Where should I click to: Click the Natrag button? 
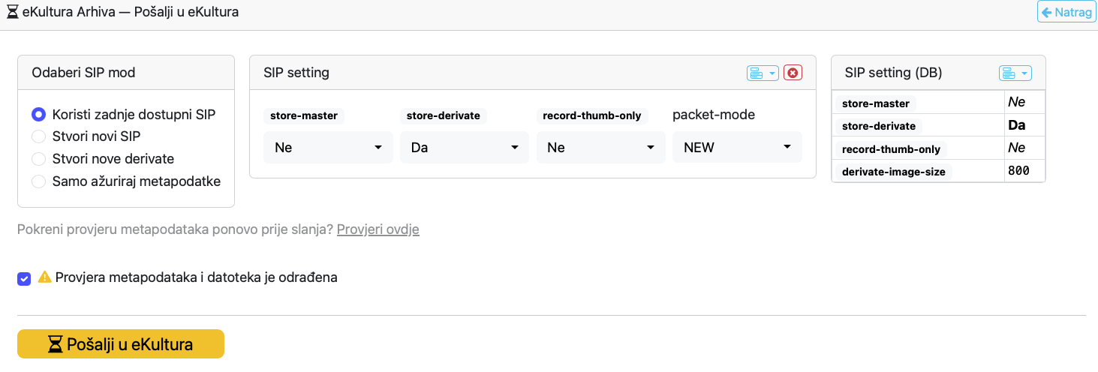[1065, 13]
